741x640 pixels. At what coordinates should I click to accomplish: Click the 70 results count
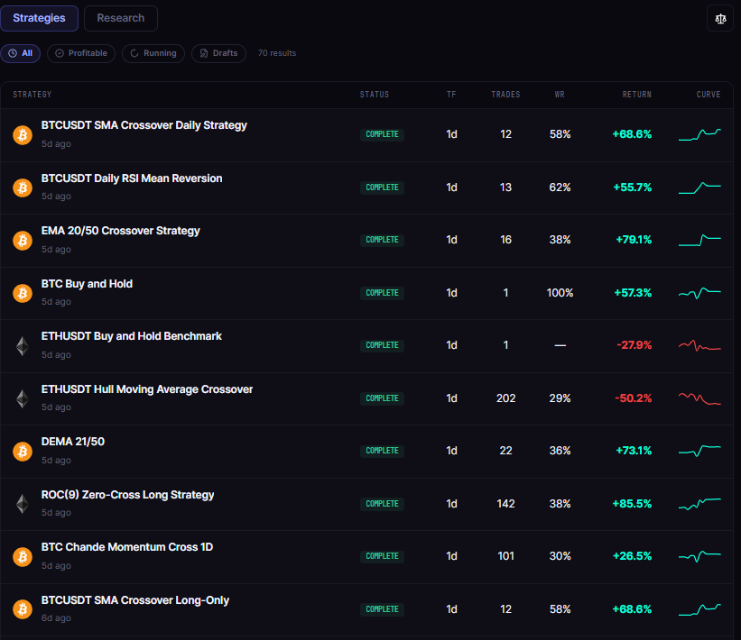click(277, 53)
